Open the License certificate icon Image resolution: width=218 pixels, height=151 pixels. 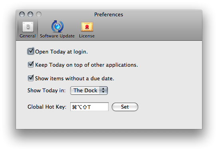point(87,27)
